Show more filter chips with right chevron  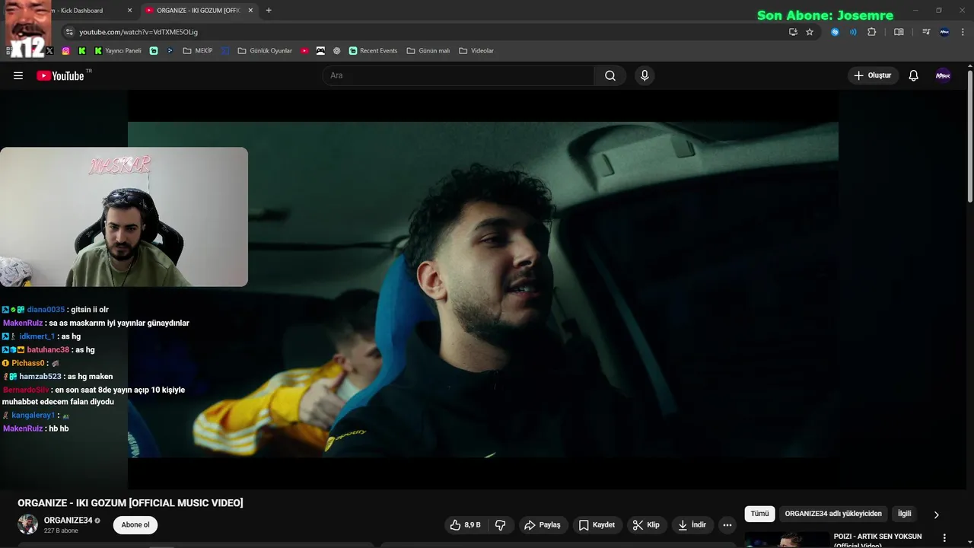coord(936,515)
